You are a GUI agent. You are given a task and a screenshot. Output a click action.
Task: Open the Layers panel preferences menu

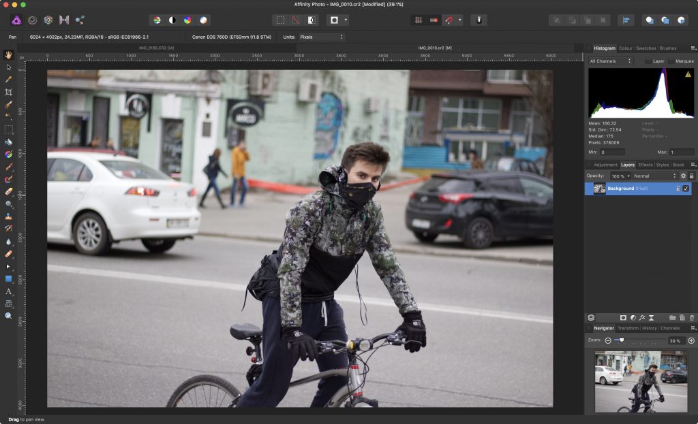[x=693, y=165]
